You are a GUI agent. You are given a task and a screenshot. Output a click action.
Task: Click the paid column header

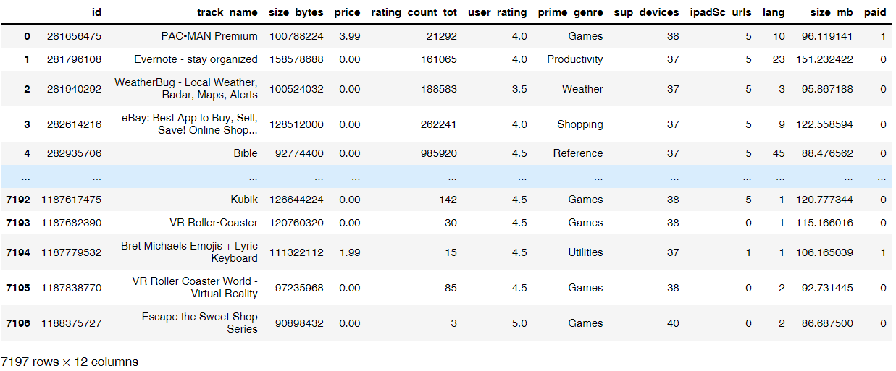(875, 12)
